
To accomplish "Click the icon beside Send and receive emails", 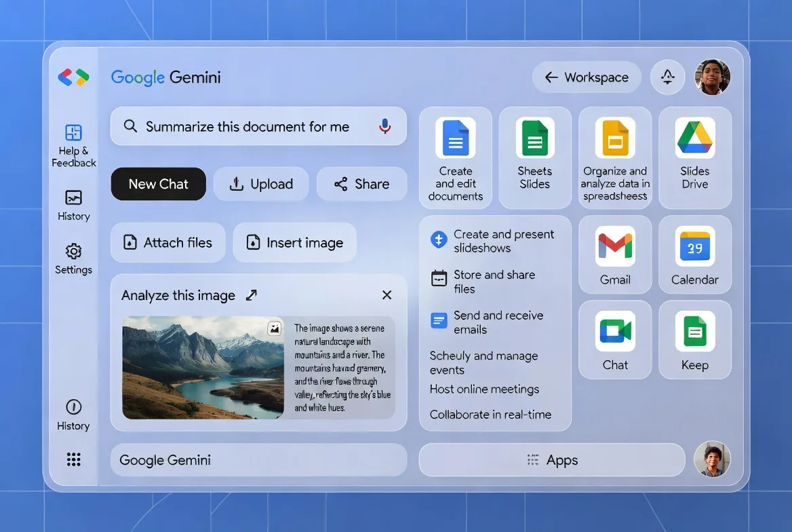I will click(x=439, y=320).
